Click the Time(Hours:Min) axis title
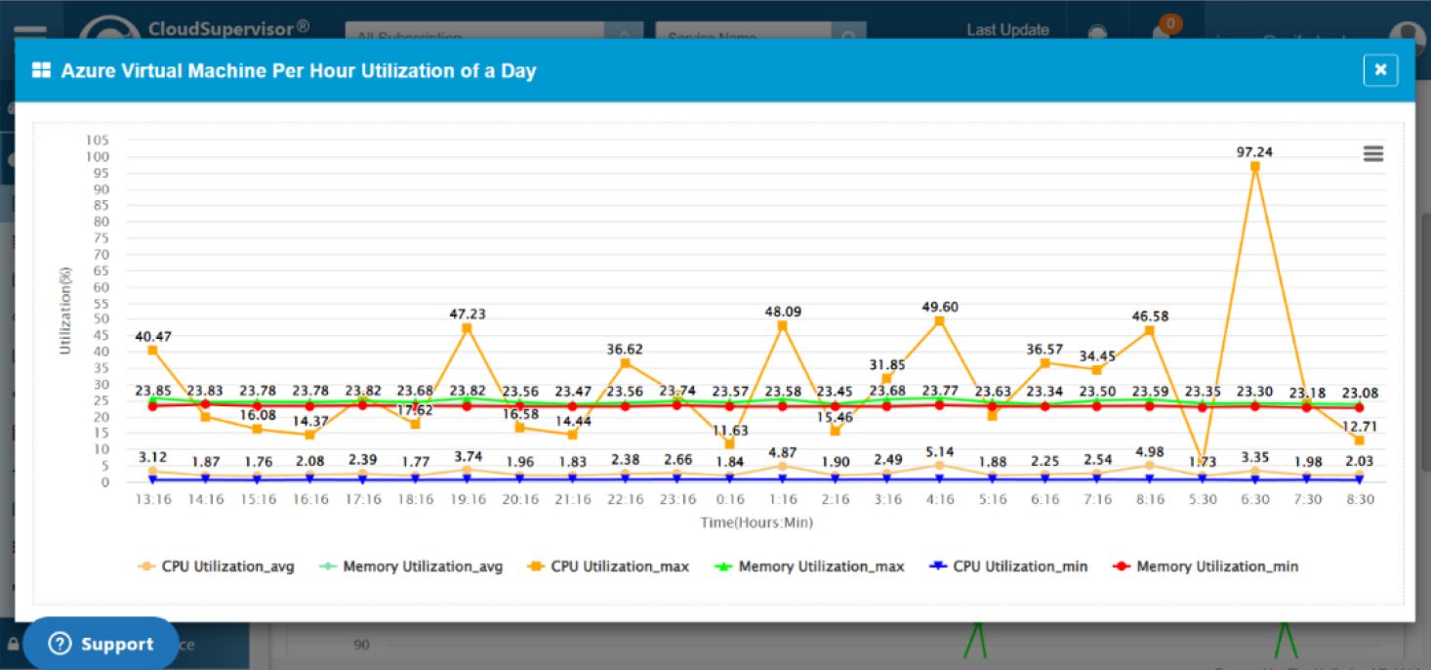 pos(756,523)
